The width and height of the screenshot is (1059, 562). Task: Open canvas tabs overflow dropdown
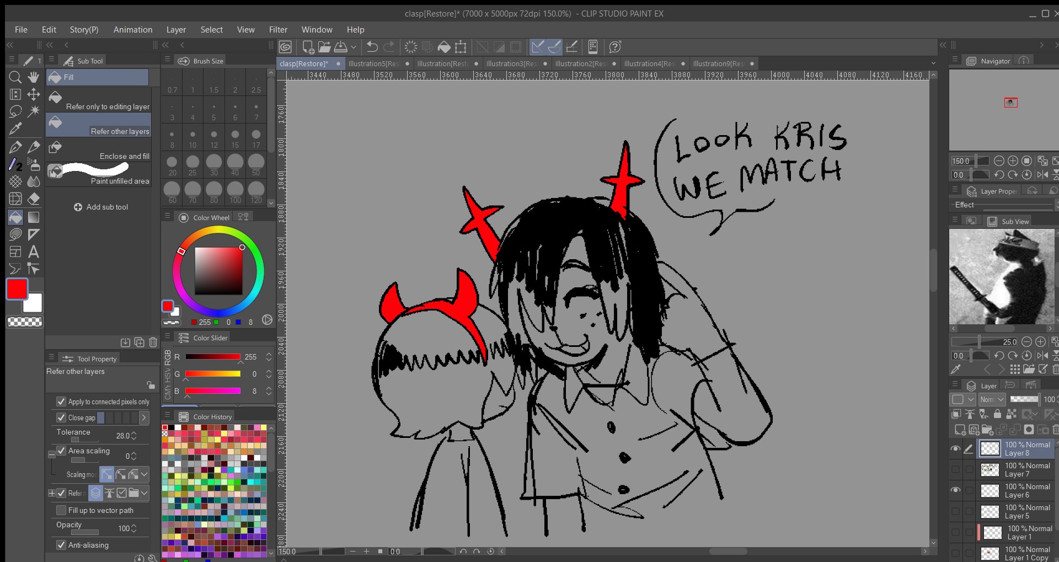(933, 63)
